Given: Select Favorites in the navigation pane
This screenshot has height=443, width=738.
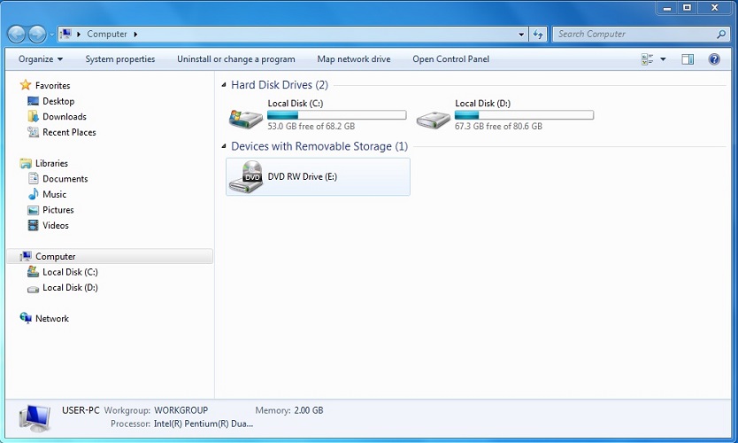Looking at the screenshot, I should [x=53, y=85].
